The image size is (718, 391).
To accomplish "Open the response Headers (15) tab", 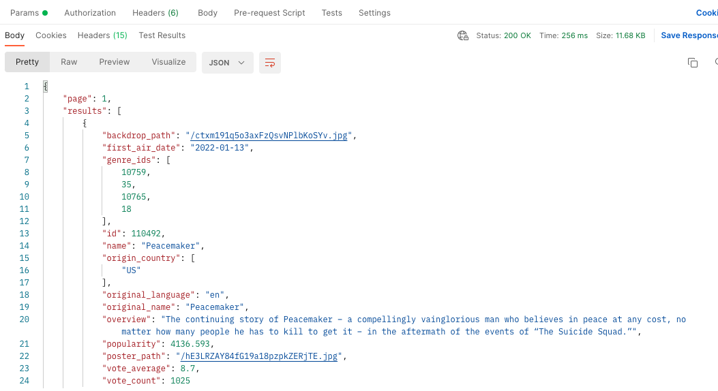I will click(x=102, y=35).
